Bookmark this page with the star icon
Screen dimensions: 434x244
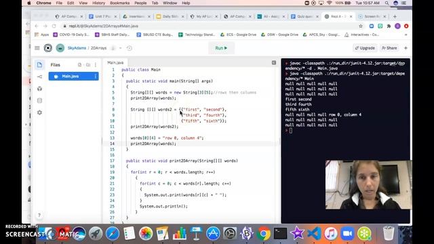coord(361,26)
